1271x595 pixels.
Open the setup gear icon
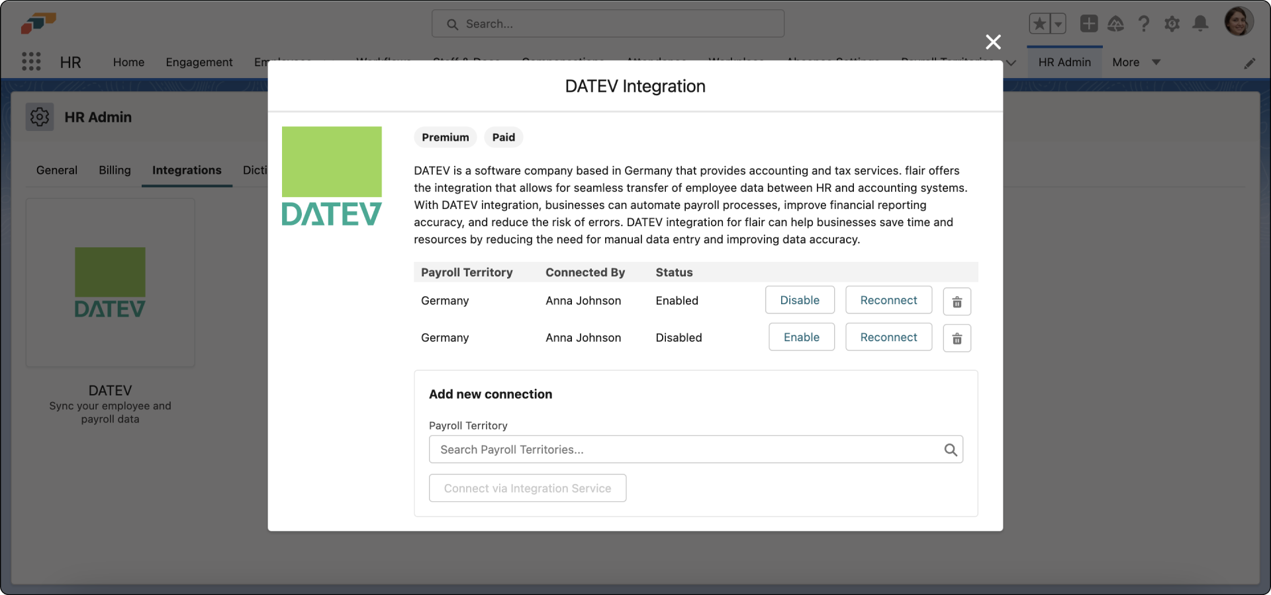point(1172,23)
